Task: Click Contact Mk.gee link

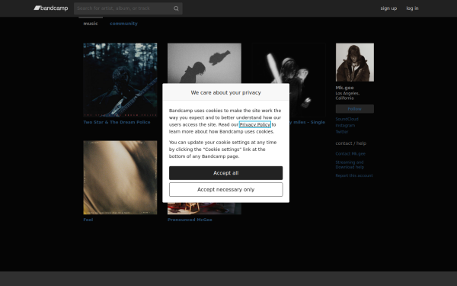Action: pos(350,153)
